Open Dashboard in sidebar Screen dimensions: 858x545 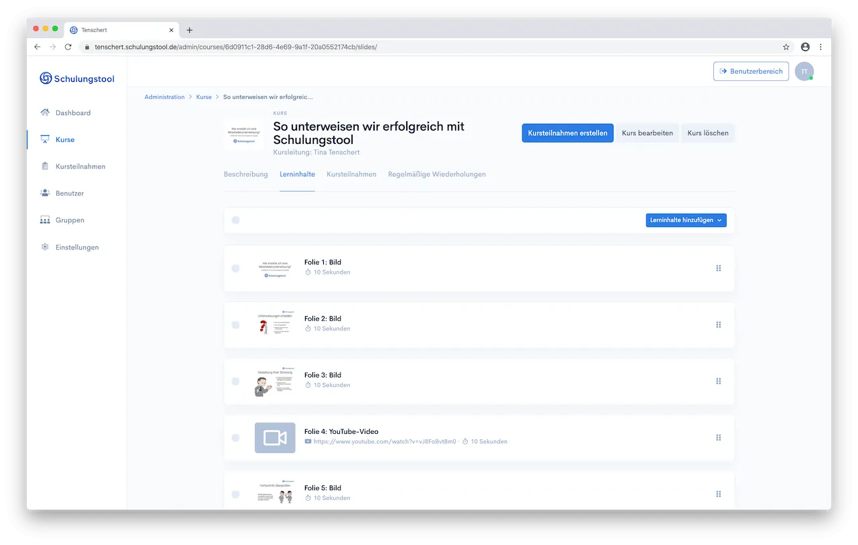pos(73,112)
